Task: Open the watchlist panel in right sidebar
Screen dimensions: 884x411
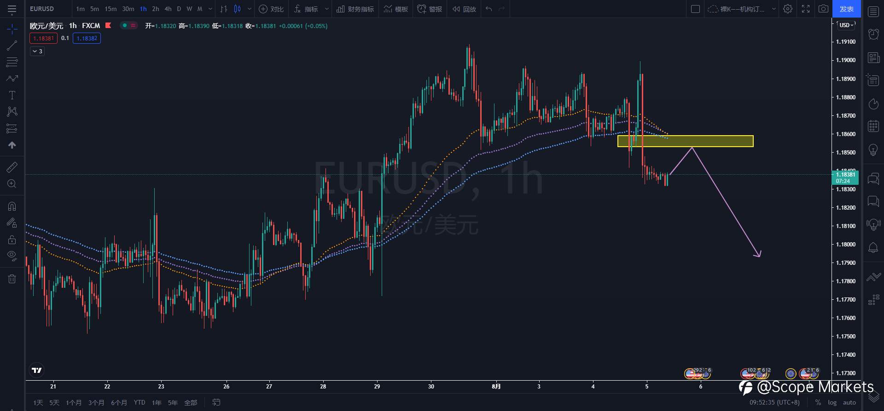Action: pyautogui.click(x=873, y=11)
